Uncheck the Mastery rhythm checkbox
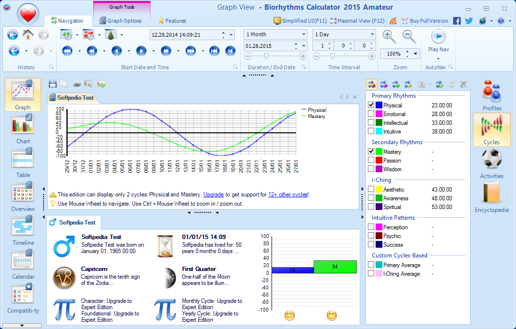Image resolution: width=516 pixels, height=329 pixels. (x=371, y=151)
